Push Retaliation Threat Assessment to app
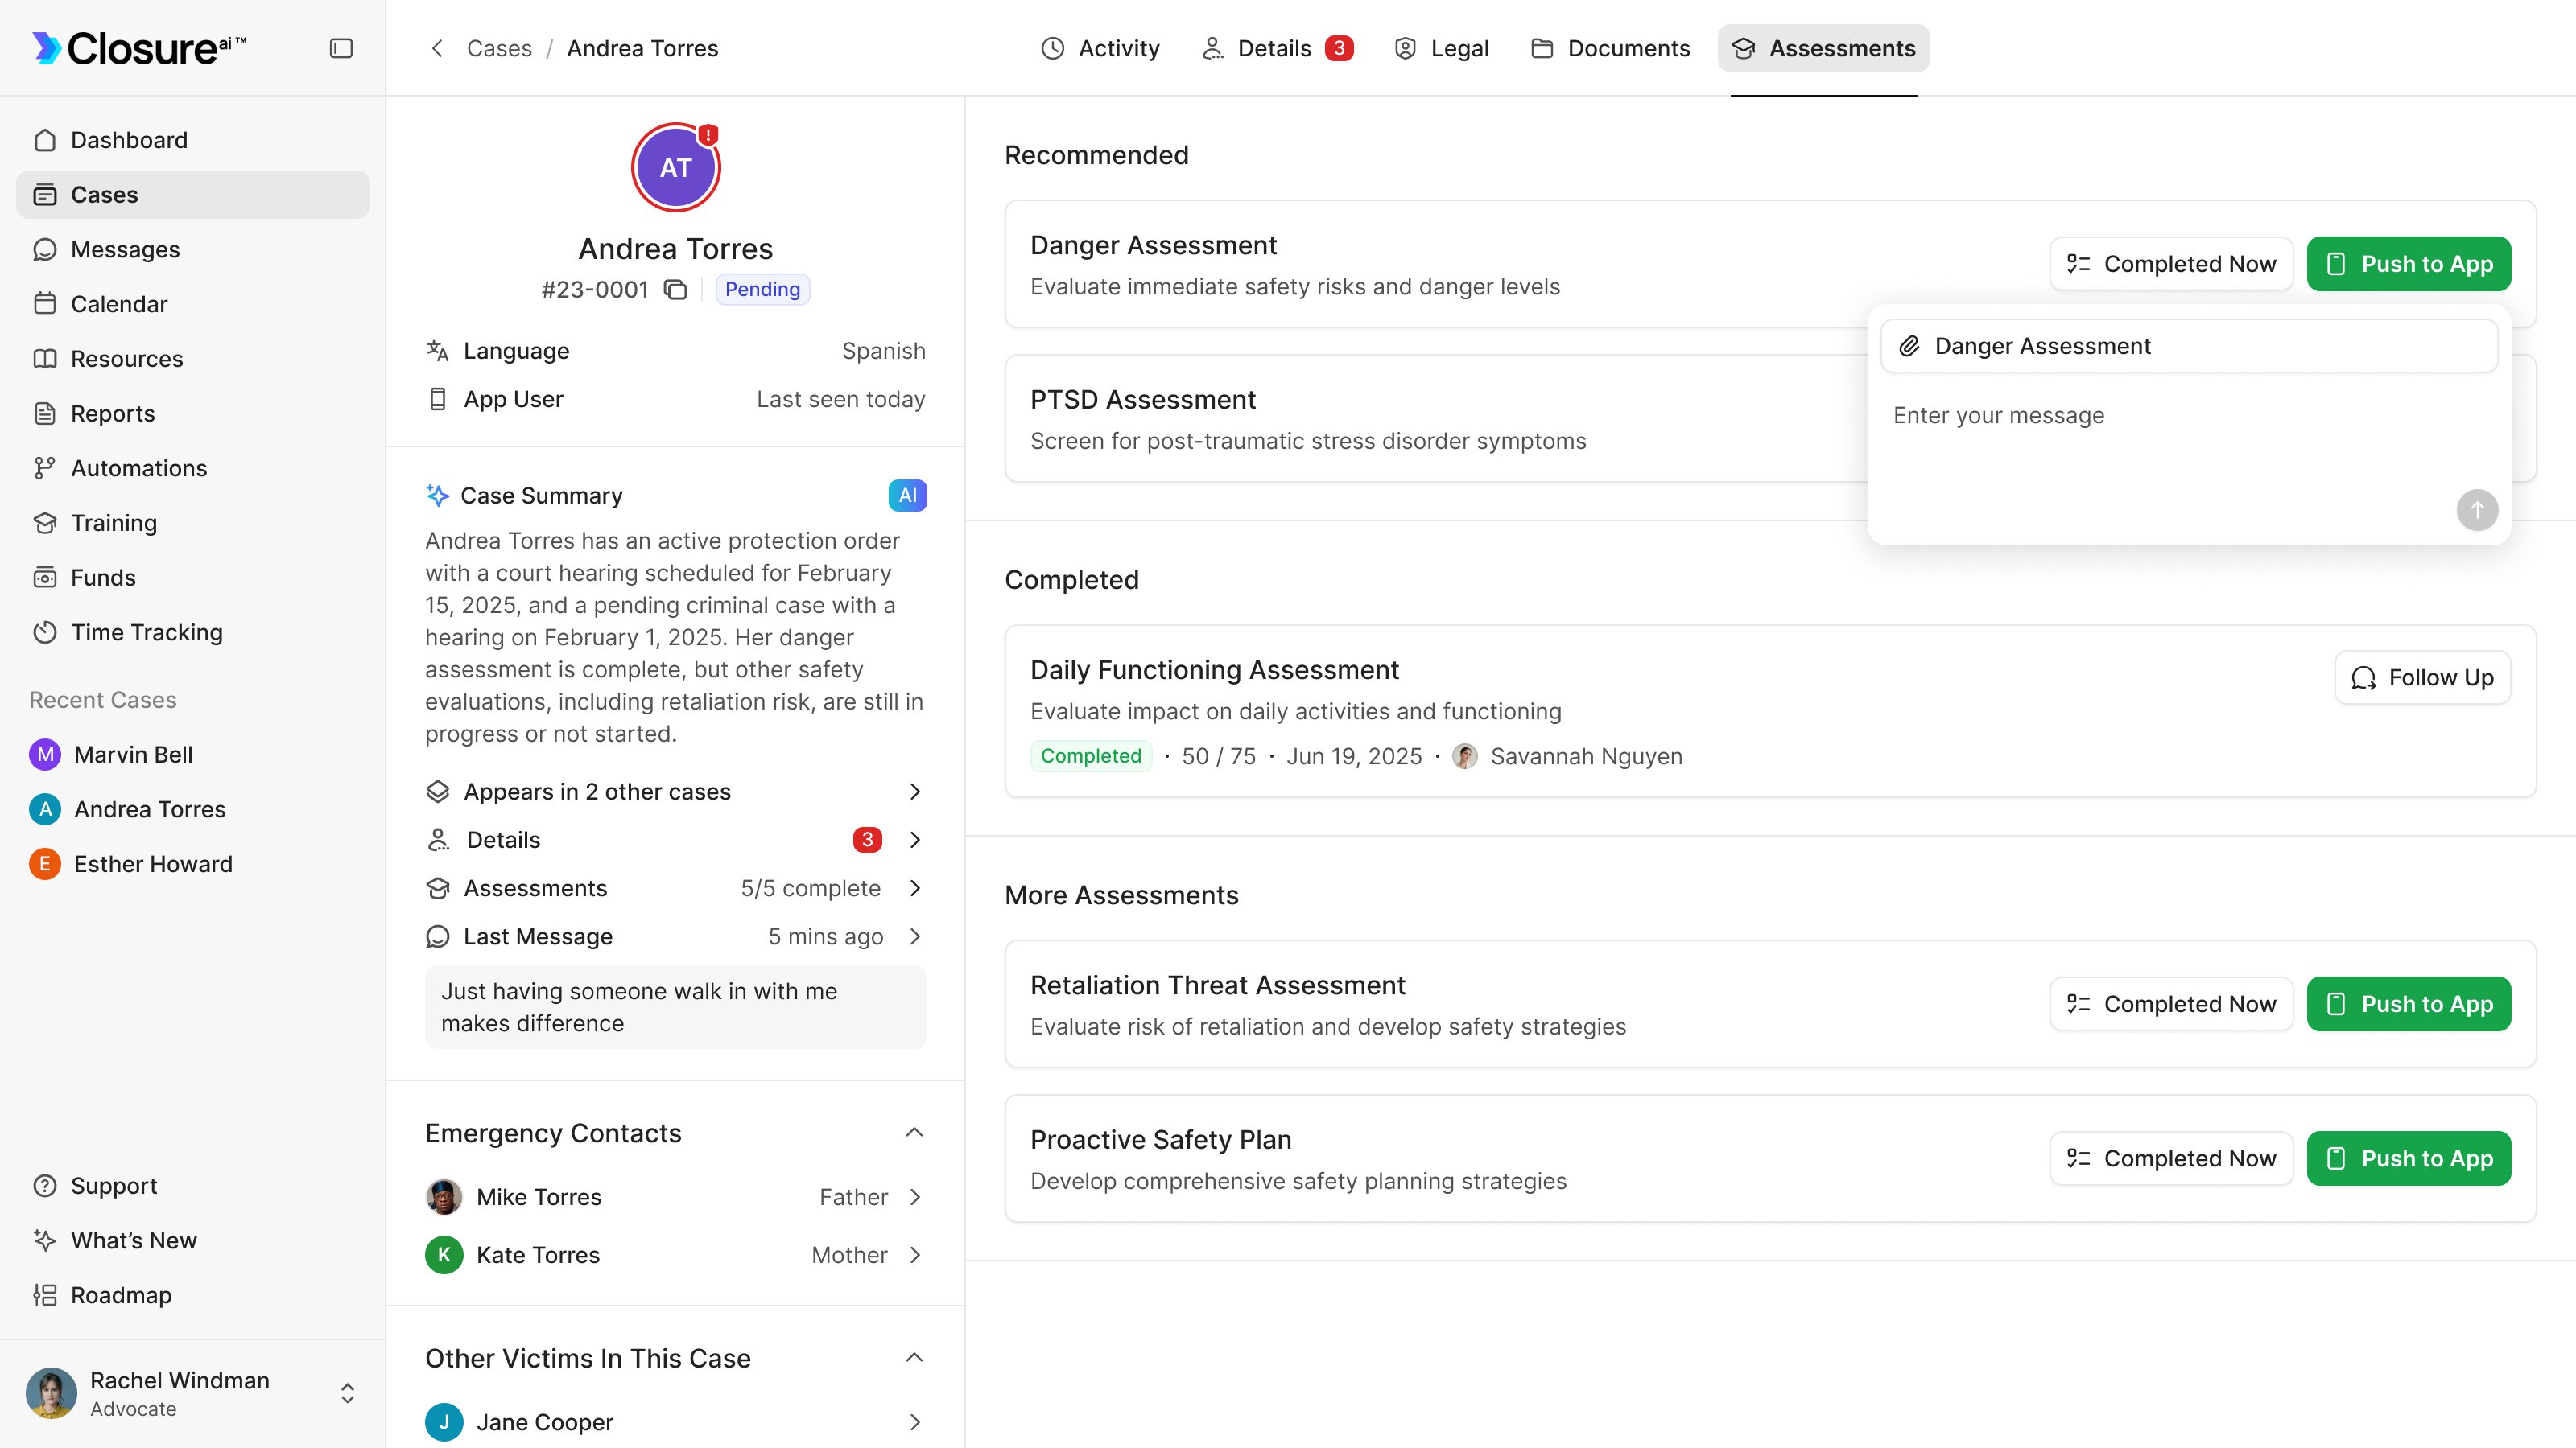This screenshot has height=1448, width=2576. coord(2408,1003)
